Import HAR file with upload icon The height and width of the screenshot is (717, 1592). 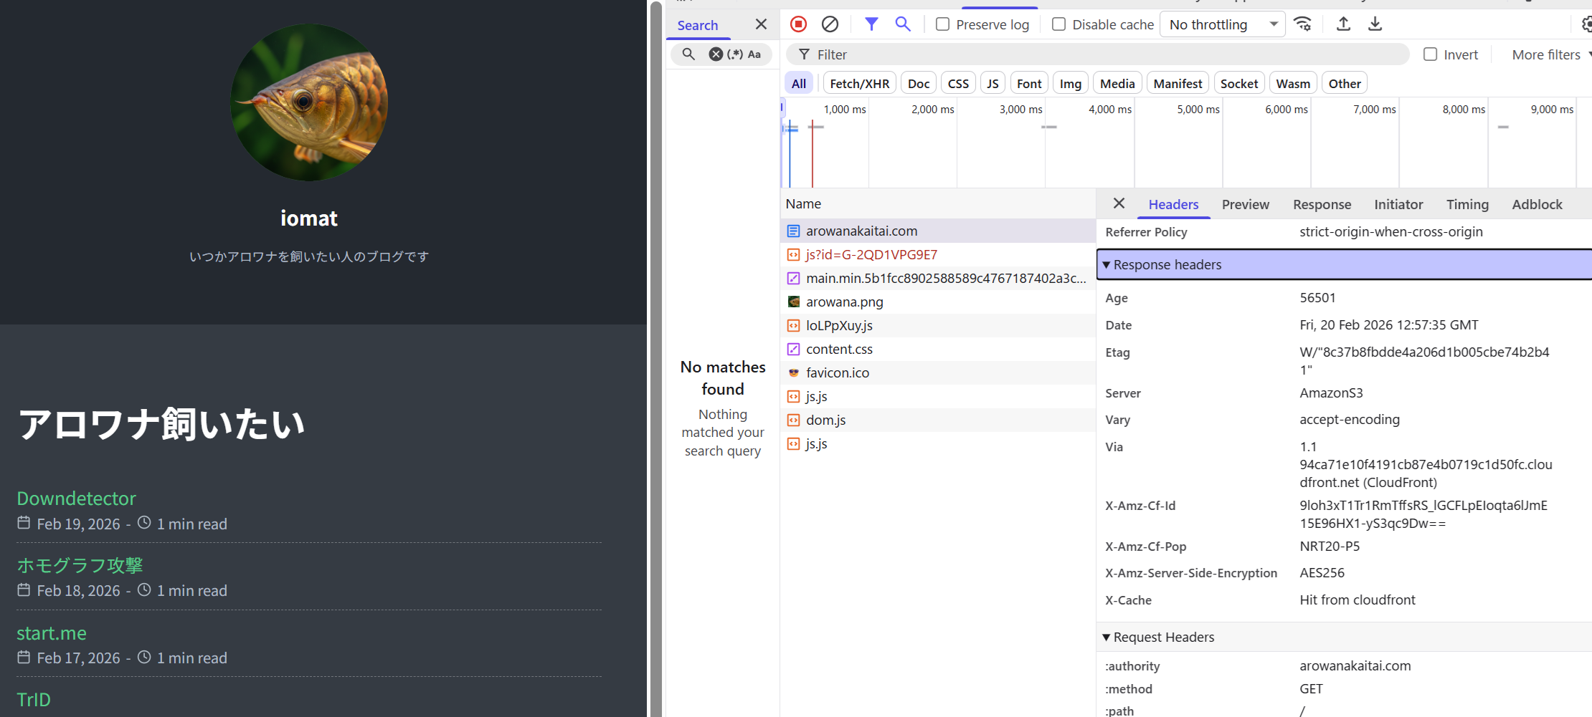[1343, 24]
